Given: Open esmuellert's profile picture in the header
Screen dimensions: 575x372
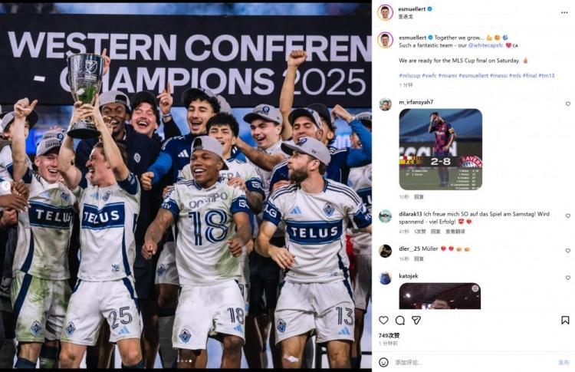Looking at the screenshot, I should [x=385, y=12].
